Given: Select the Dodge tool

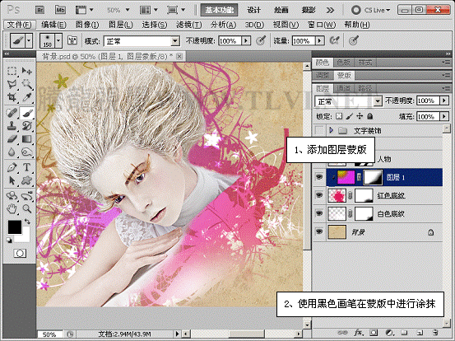Looking at the screenshot, I should point(26,152).
